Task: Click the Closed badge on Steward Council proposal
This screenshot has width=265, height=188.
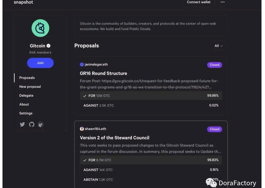Action: [x=214, y=129]
